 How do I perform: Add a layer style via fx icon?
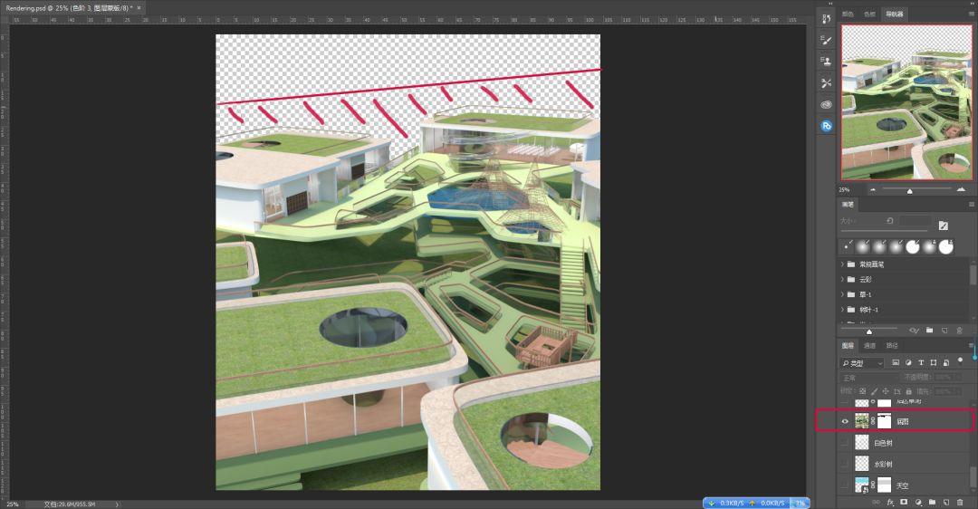click(x=890, y=502)
